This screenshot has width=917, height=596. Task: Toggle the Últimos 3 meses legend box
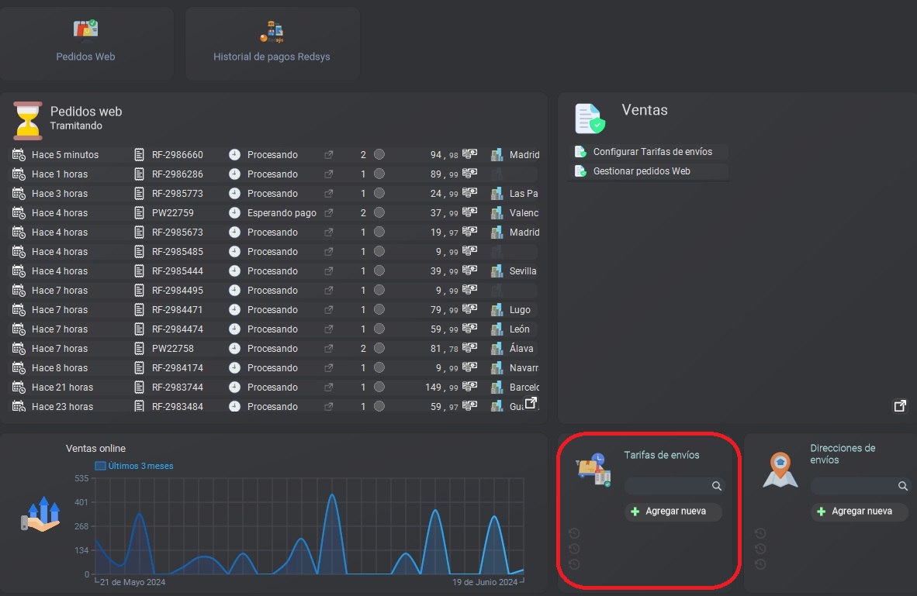click(100, 466)
